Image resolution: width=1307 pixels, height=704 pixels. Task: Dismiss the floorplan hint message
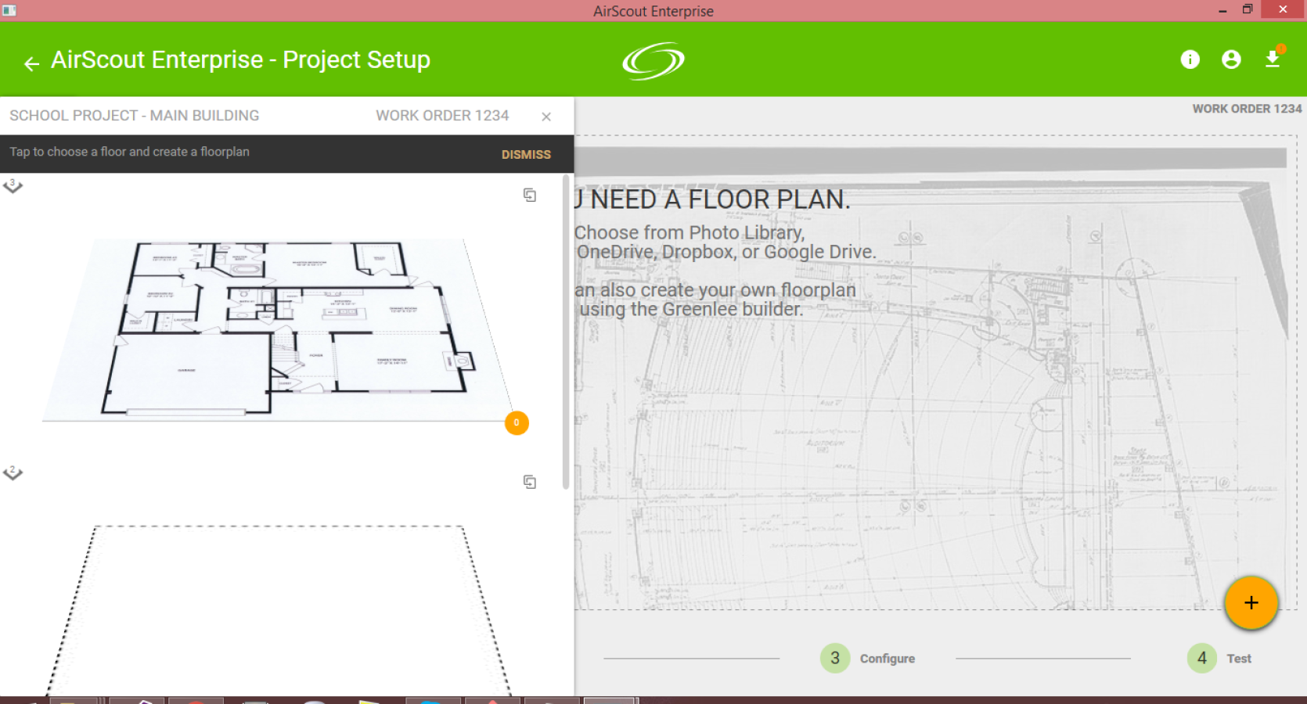coord(526,155)
